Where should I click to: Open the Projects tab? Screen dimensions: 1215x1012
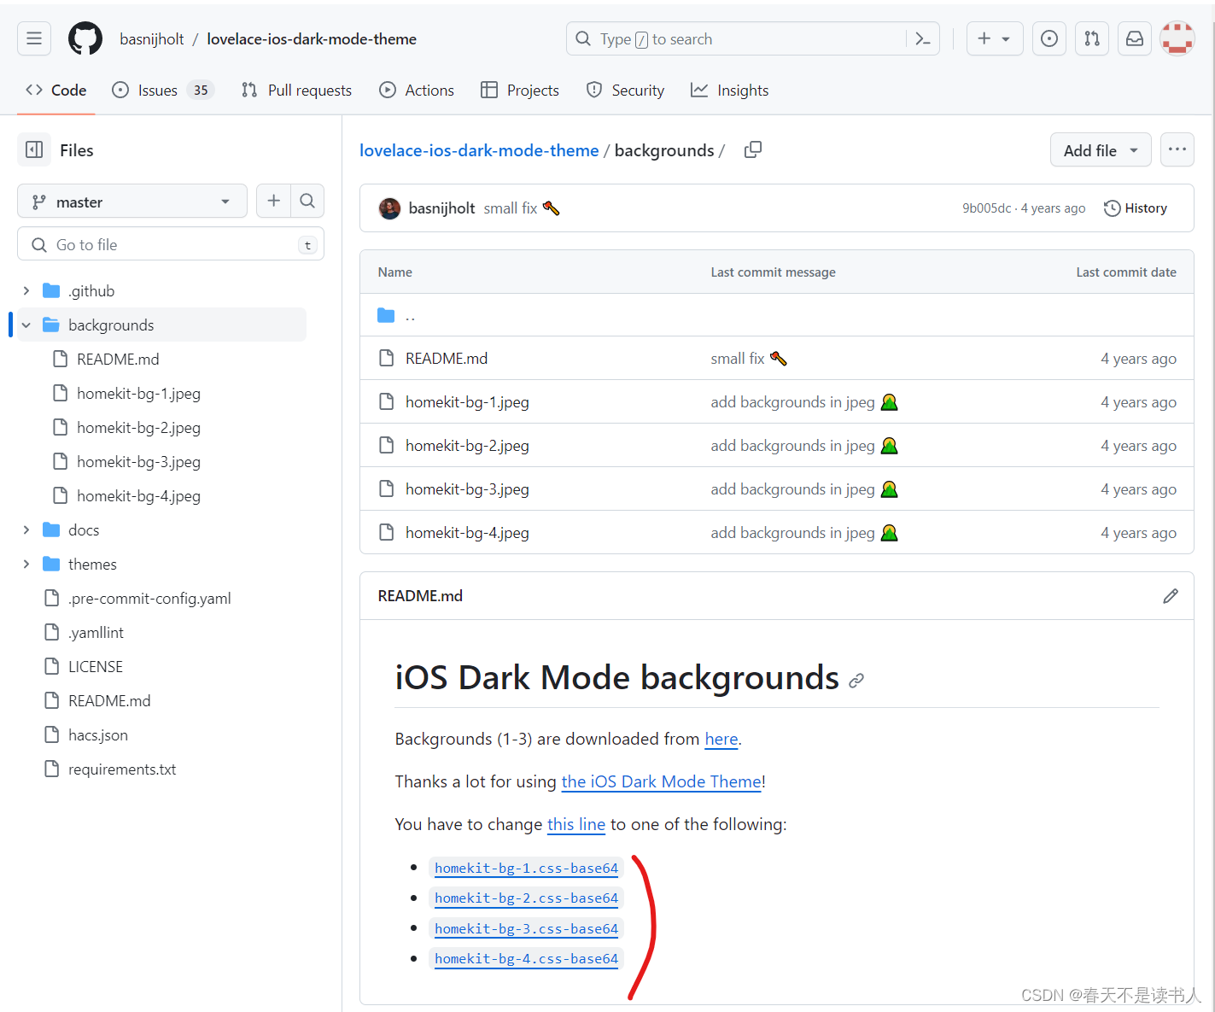tap(520, 91)
